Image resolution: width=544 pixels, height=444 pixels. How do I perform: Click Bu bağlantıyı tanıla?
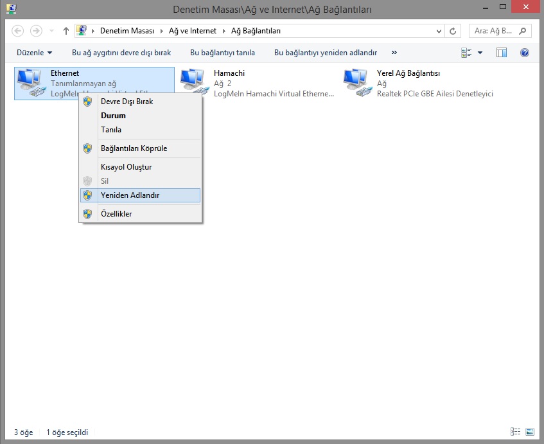(222, 53)
